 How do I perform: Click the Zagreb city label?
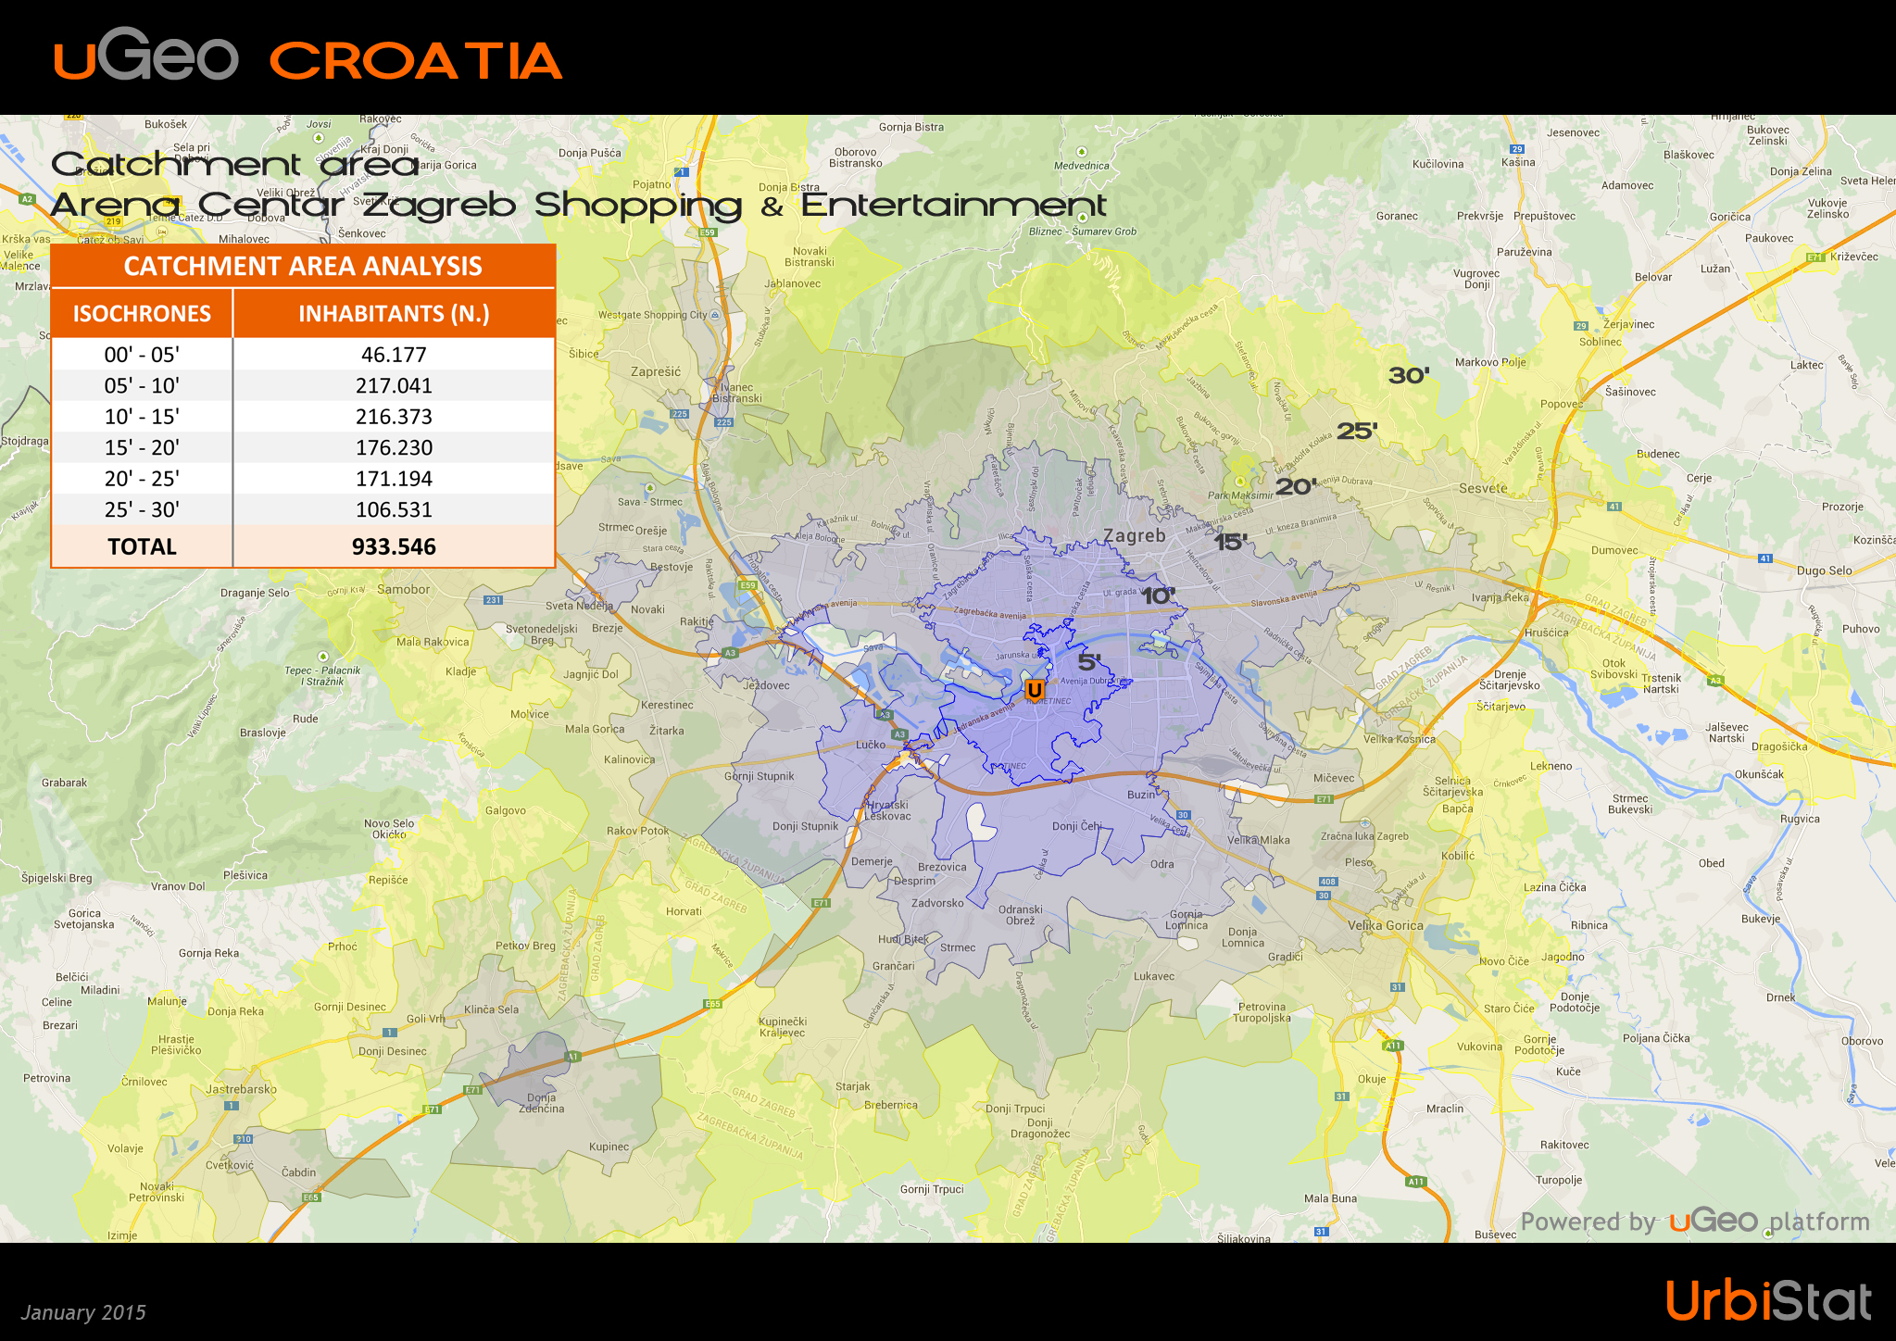[x=1134, y=536]
